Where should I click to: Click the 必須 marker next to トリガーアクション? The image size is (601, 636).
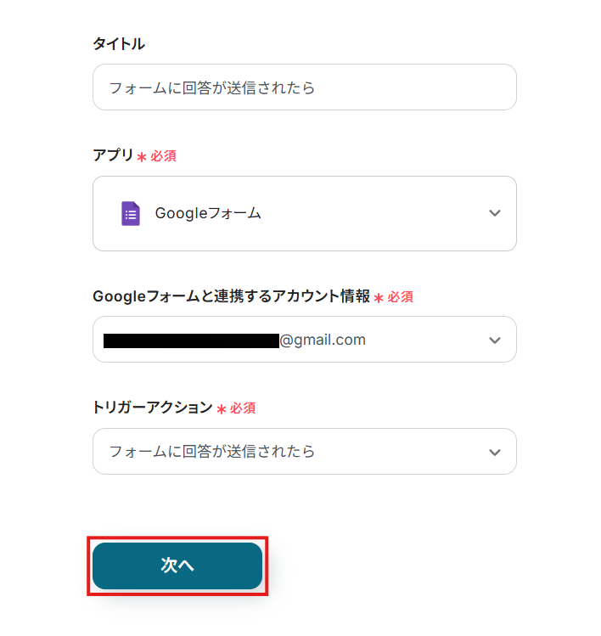click(244, 408)
